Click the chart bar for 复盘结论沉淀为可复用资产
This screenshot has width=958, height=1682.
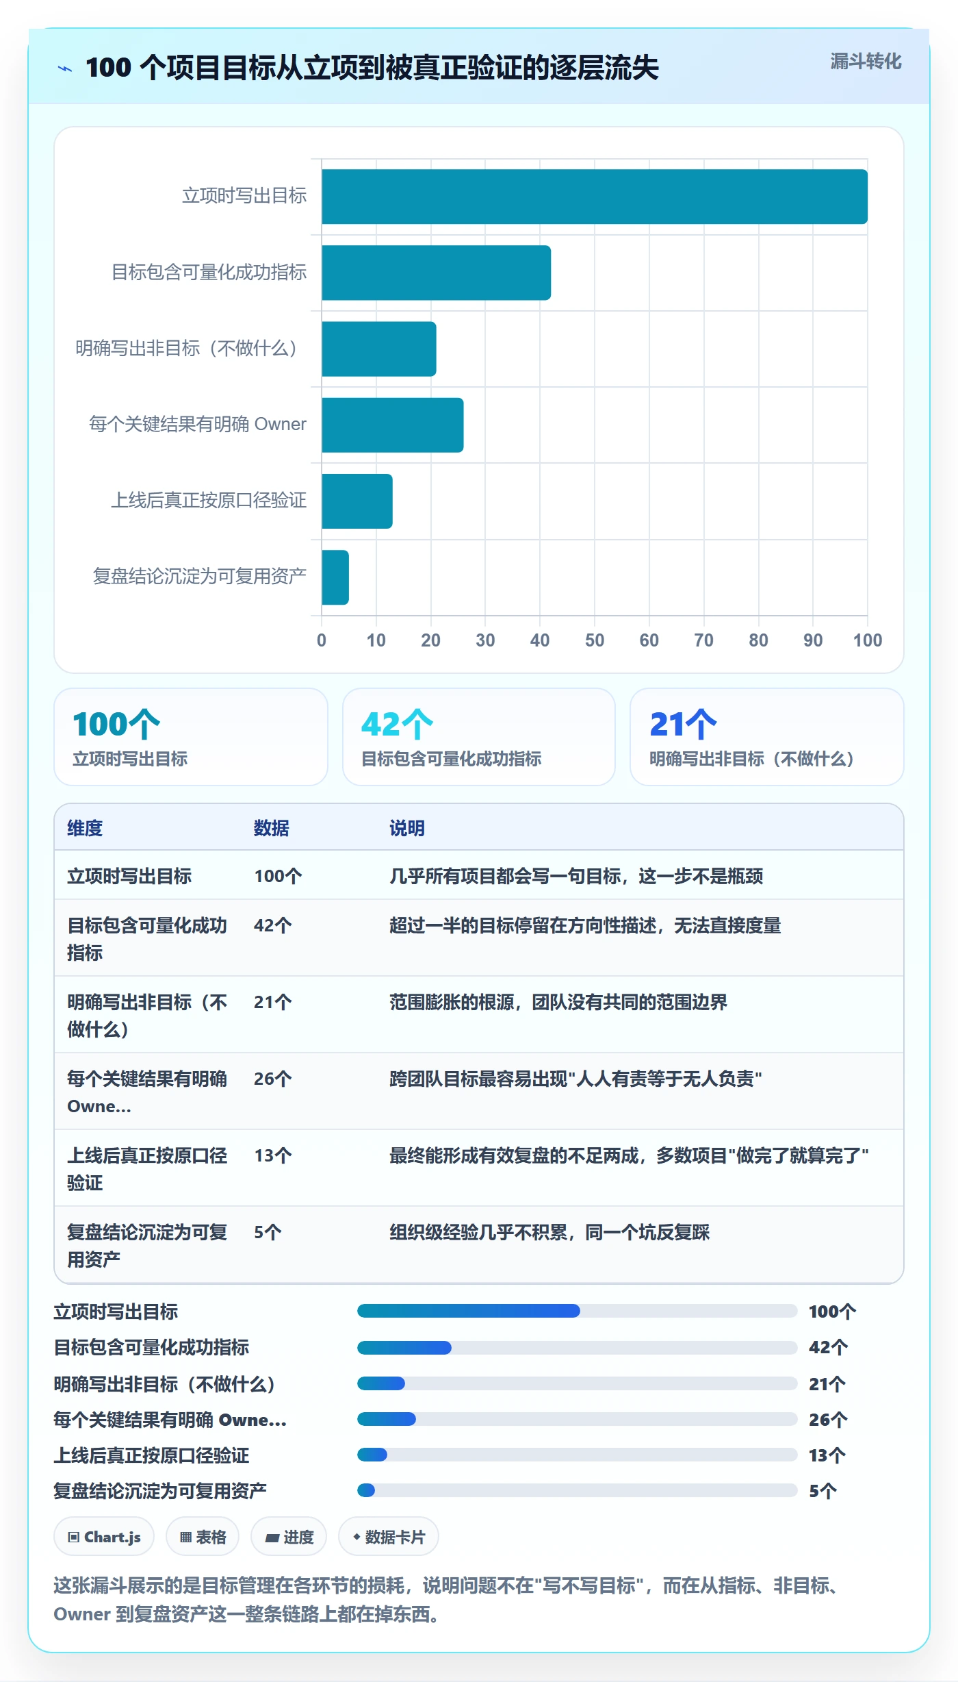tap(335, 577)
